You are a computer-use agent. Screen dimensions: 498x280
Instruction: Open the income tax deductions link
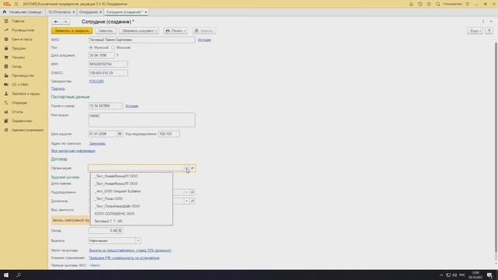(x=130, y=250)
